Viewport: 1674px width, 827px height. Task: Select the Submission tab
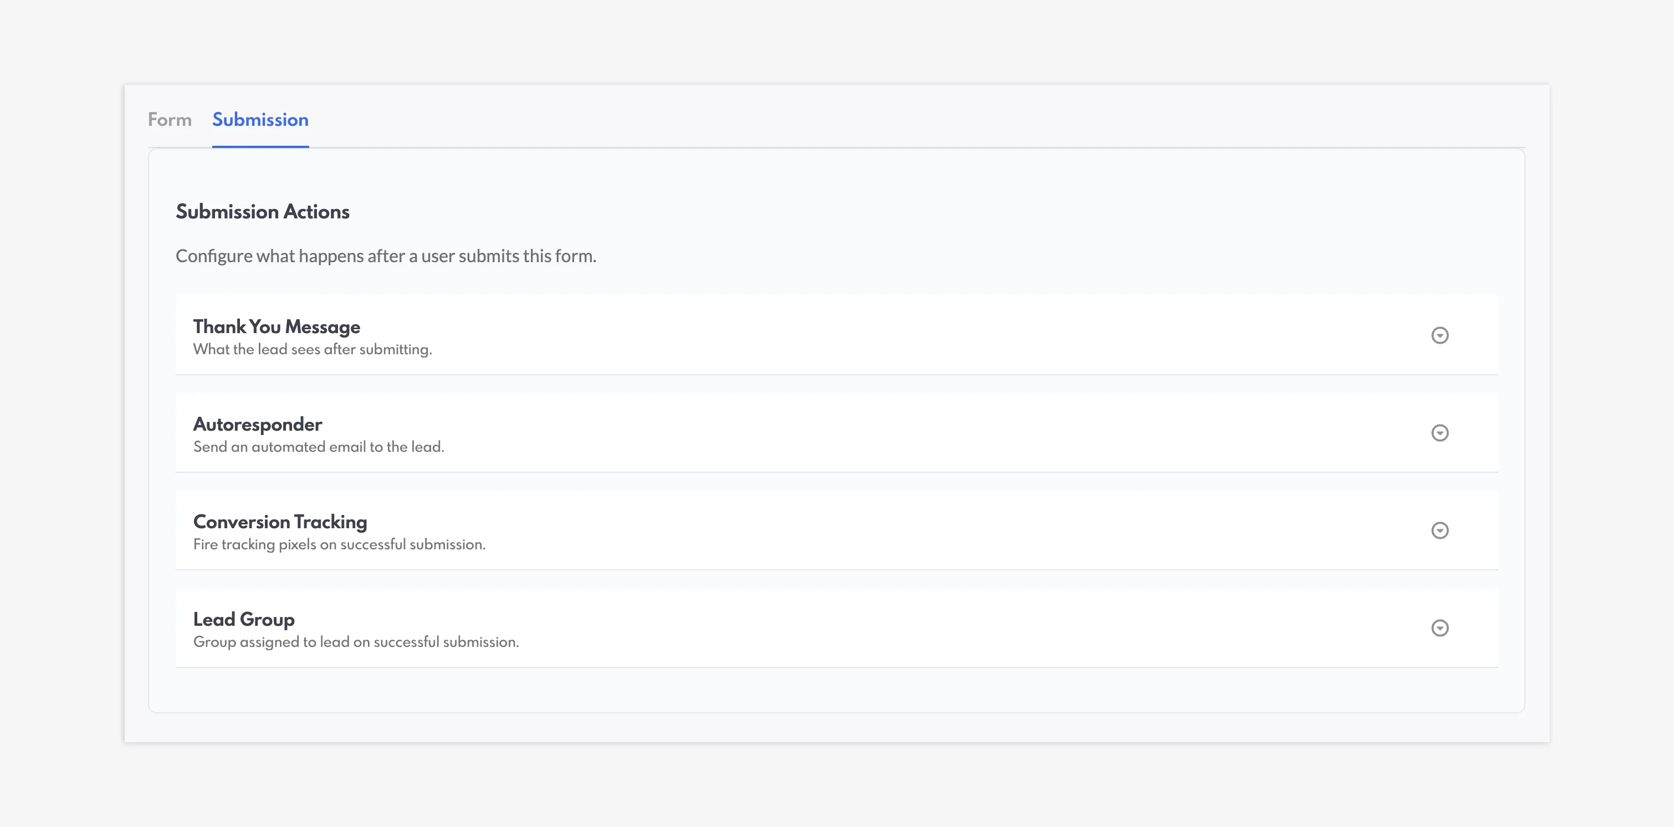coord(260,120)
